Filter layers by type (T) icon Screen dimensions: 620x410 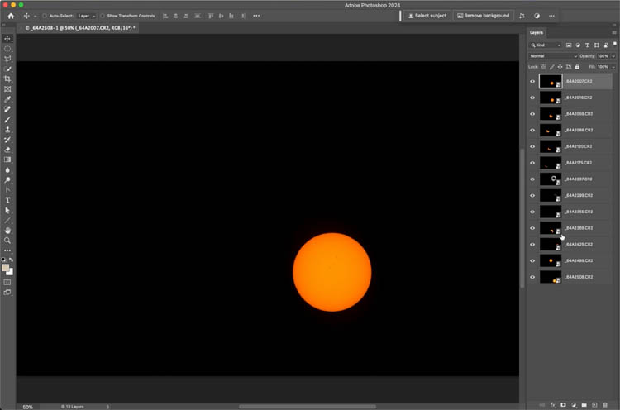tap(587, 45)
